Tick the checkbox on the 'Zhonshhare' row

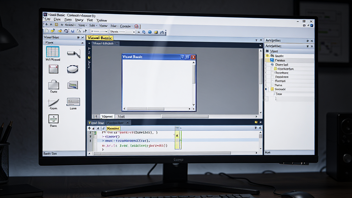272,73
